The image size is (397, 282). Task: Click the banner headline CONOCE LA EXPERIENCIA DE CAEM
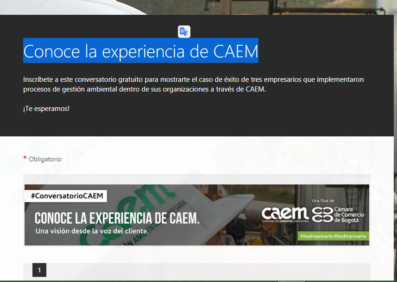tap(117, 218)
